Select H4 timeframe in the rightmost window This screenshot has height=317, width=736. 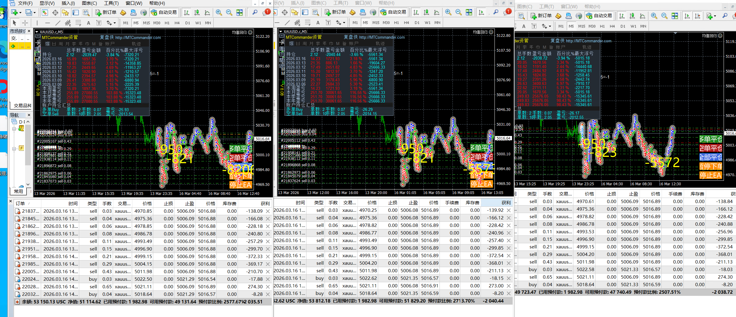[x=612, y=26]
